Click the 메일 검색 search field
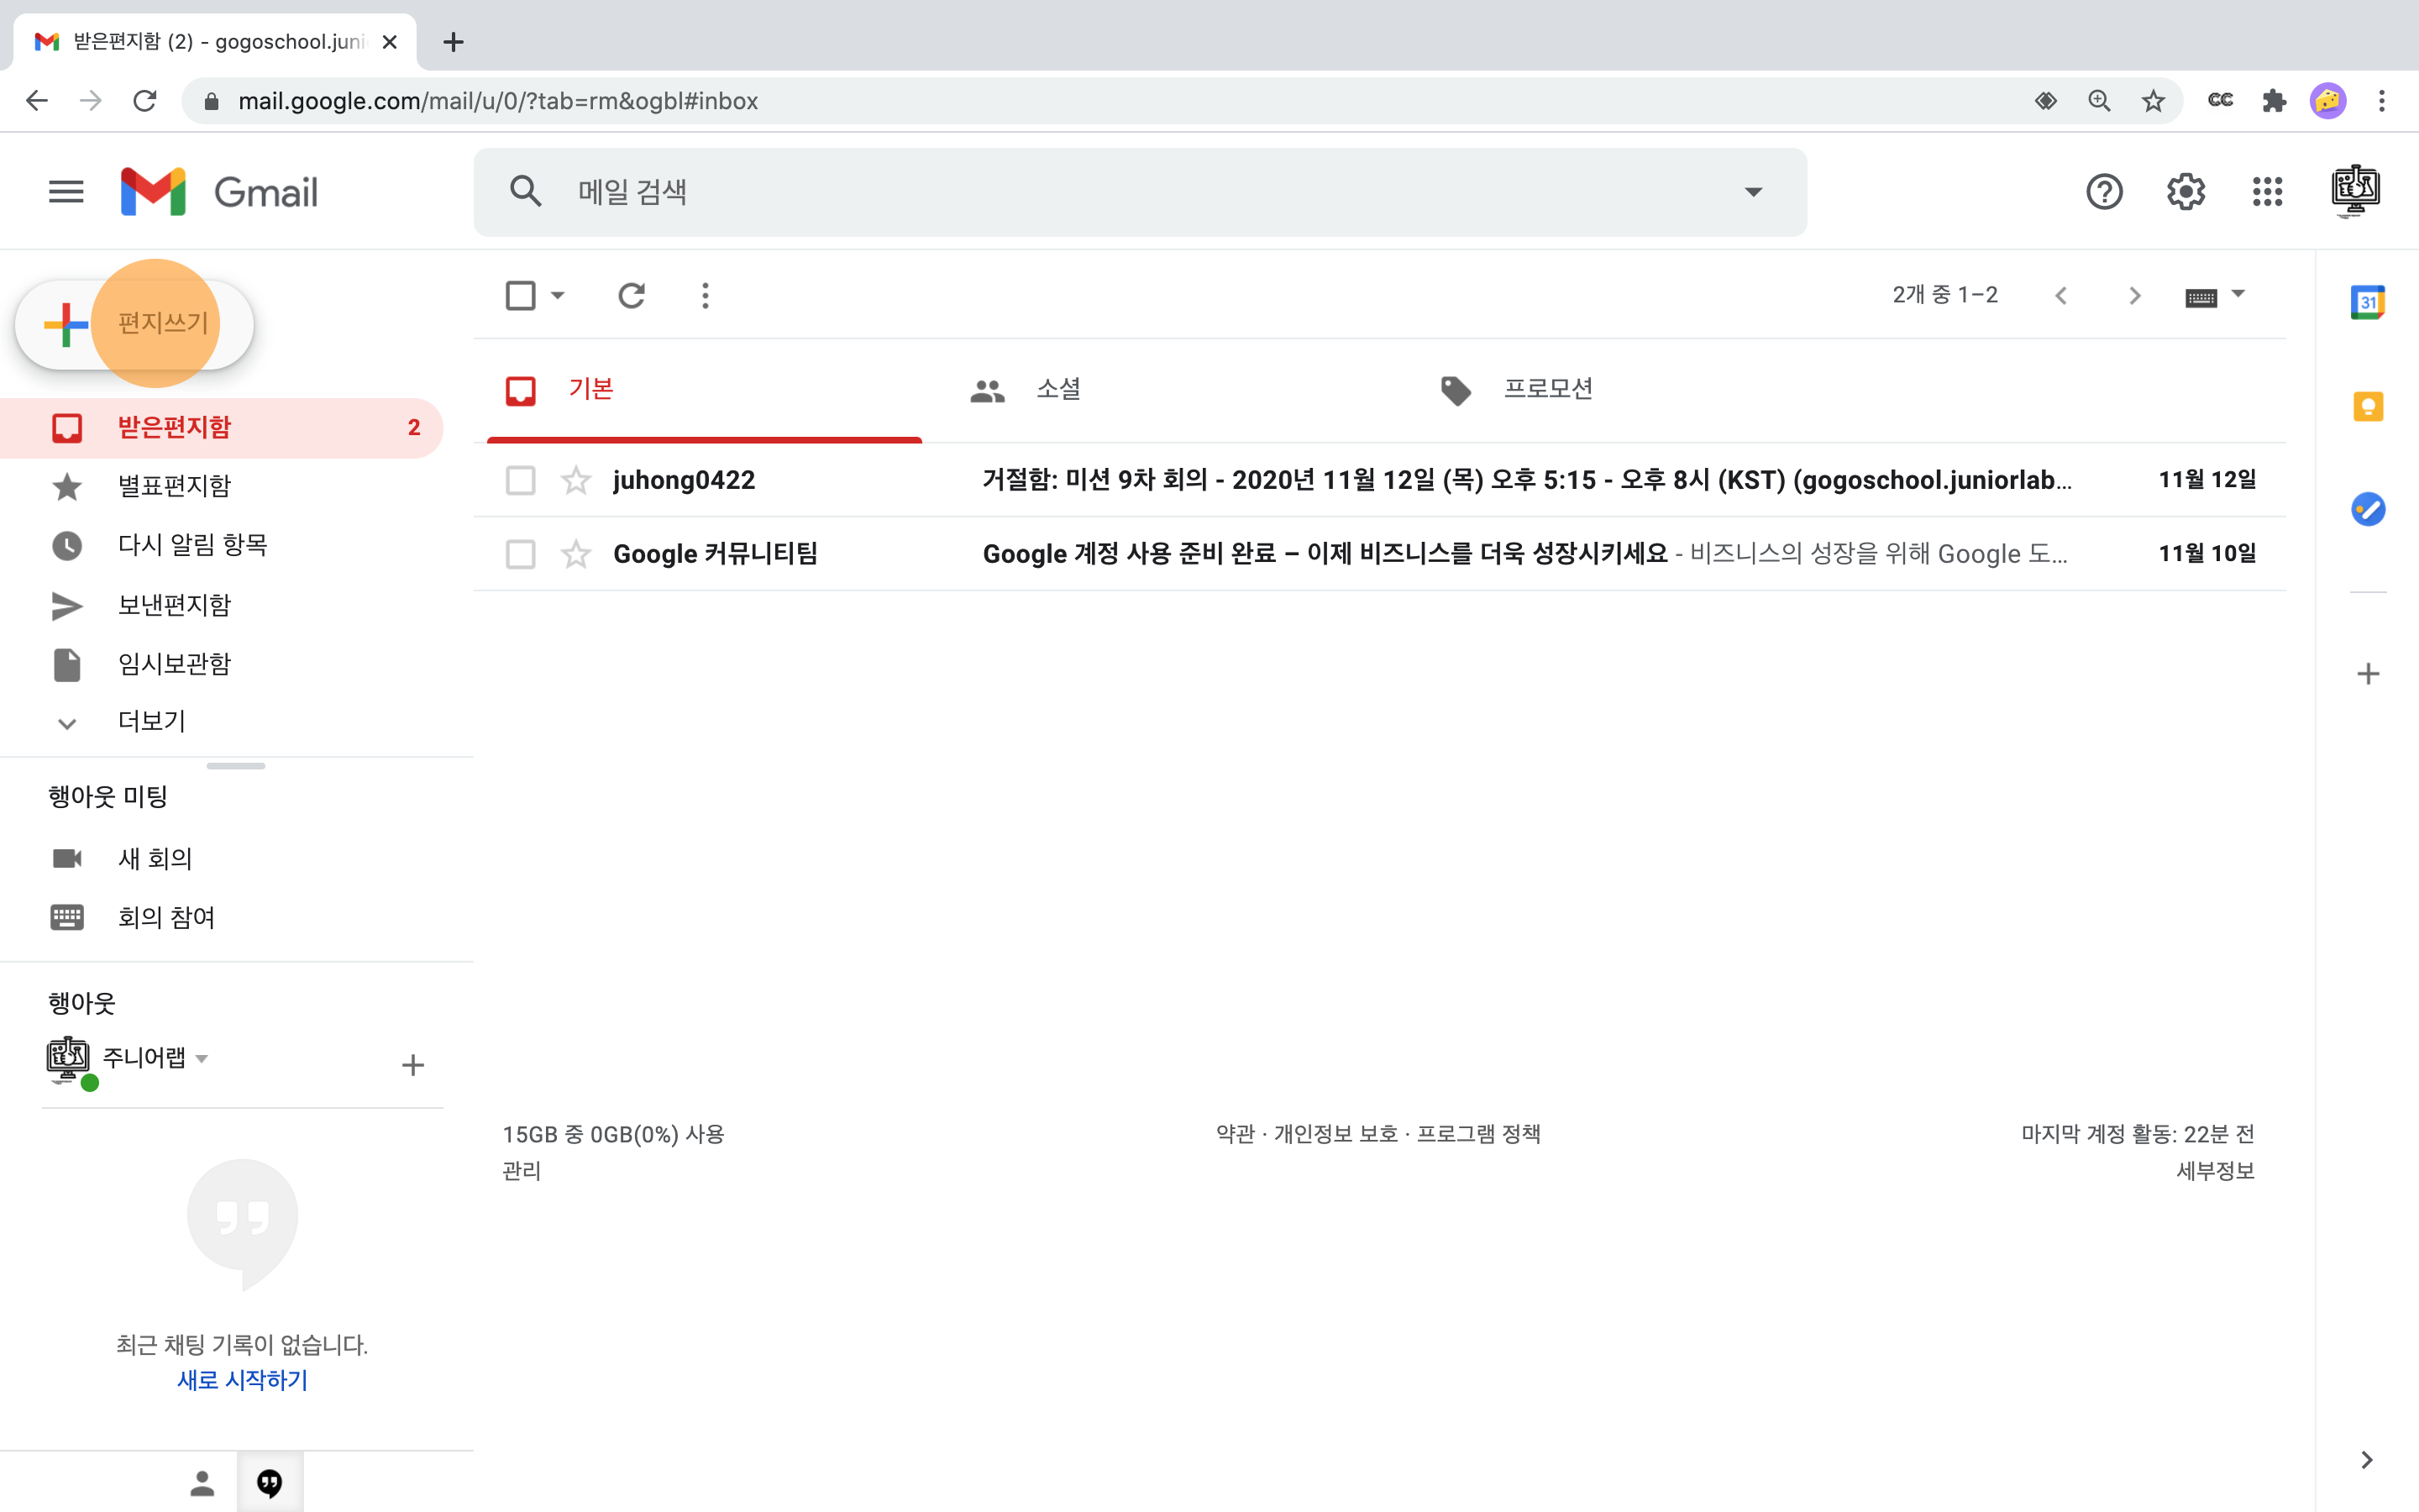2419x1512 pixels. (x=1099, y=192)
